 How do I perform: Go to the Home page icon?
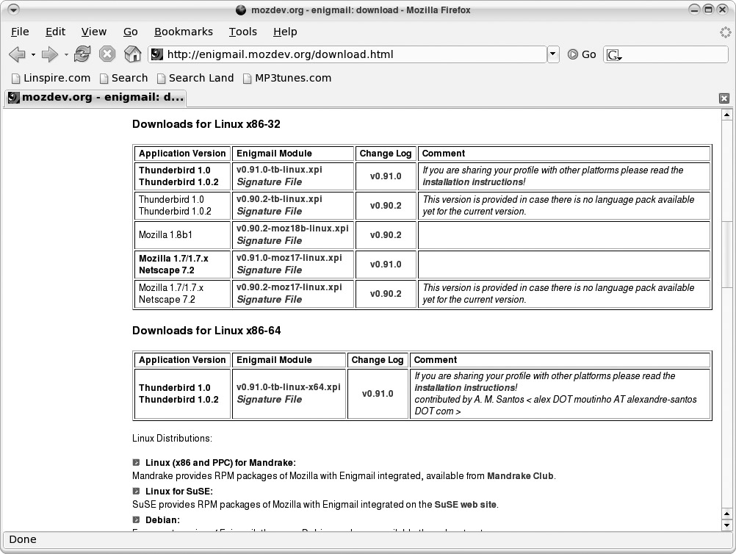132,54
